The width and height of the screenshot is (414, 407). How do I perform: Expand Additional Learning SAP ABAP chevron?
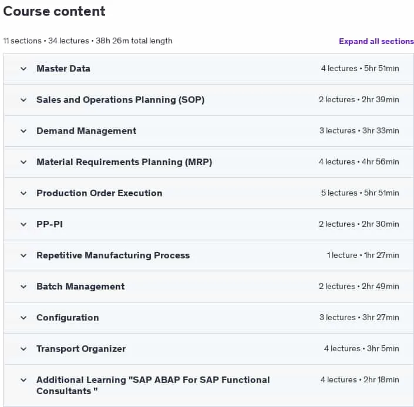(23, 380)
